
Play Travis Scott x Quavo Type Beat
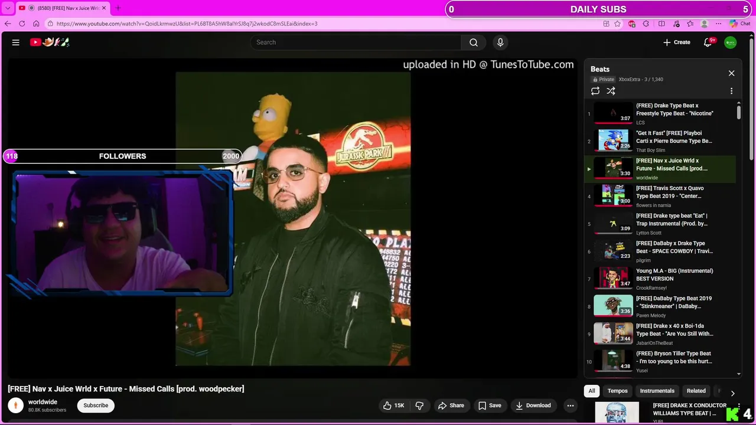(660, 196)
